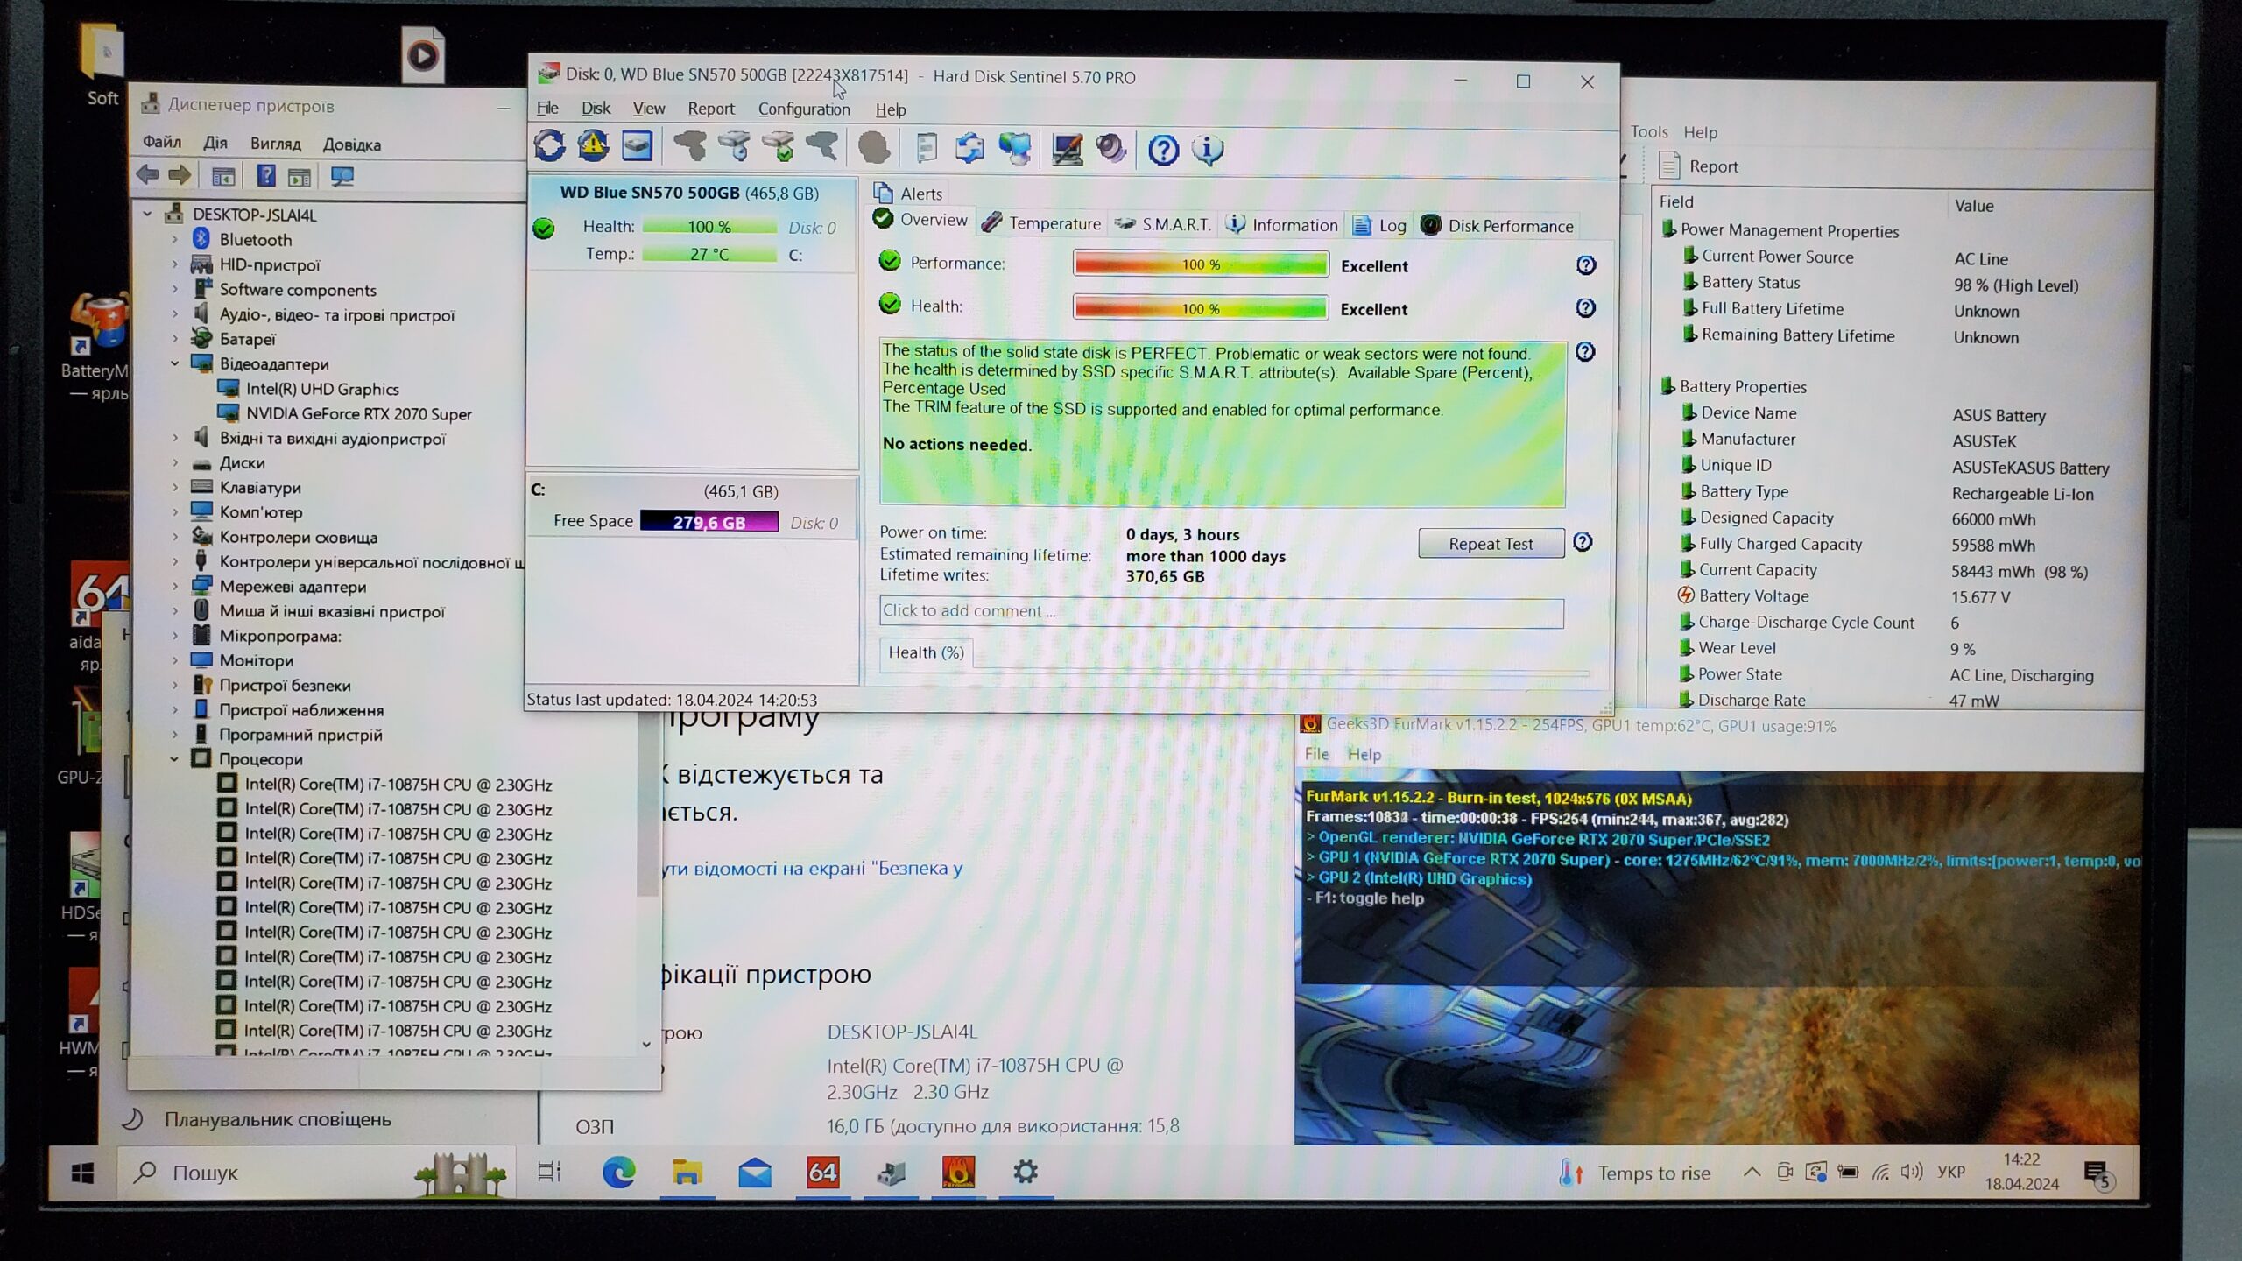This screenshot has height=1261, width=2242.
Task: Click the Report button in AIDA64
Action: click(x=1699, y=166)
